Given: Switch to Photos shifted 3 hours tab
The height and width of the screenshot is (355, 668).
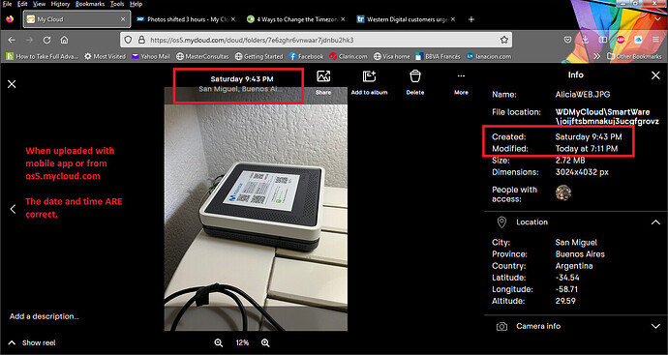Looking at the screenshot, I should [186, 19].
